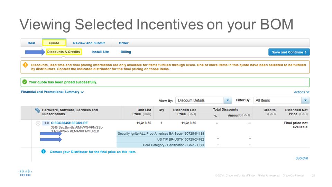Click the line number 1.0 cell
332x187 pixels.
[x=46, y=123]
